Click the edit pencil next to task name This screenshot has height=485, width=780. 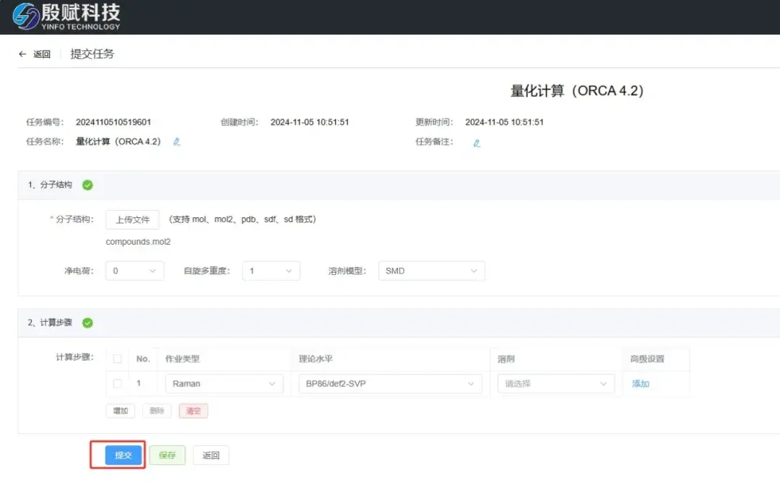(x=176, y=142)
